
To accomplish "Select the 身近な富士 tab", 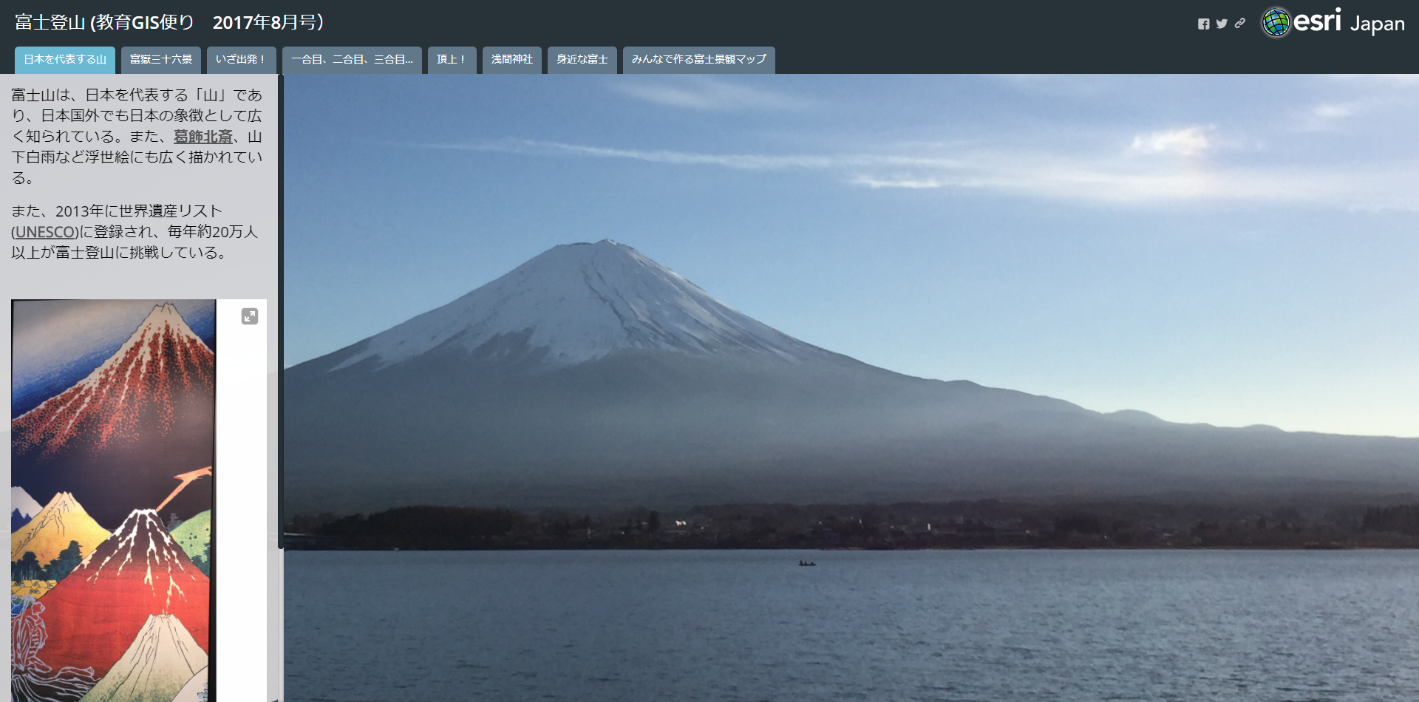I will coord(582,60).
